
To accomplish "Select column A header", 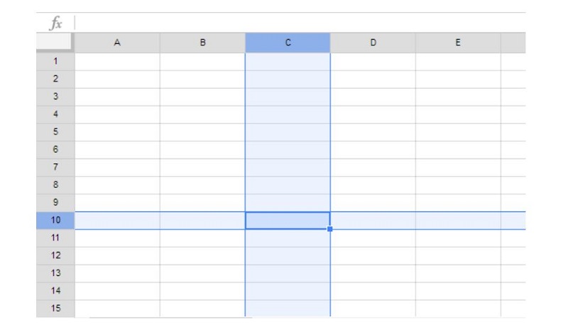I will click(x=117, y=43).
